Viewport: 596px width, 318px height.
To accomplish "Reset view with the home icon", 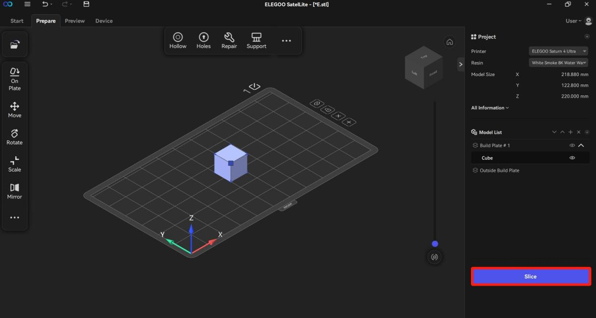I will [x=449, y=42].
